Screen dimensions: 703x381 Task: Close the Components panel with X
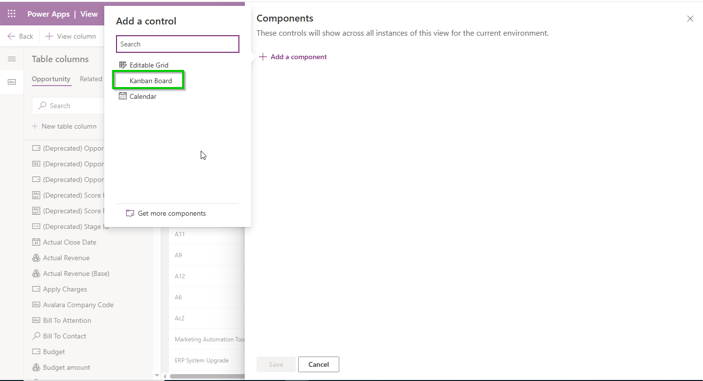(690, 19)
